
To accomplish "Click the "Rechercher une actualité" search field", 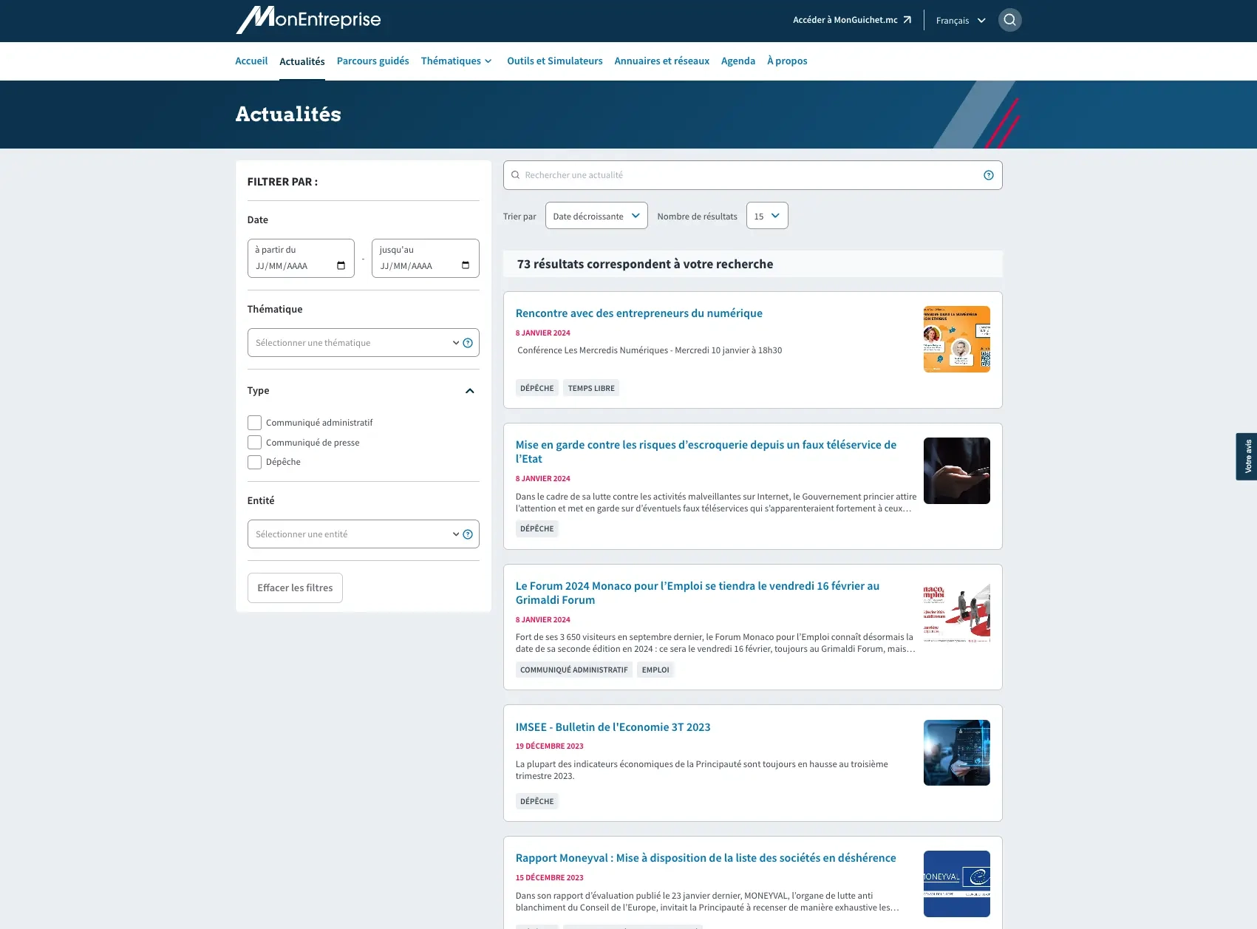I will click(752, 175).
